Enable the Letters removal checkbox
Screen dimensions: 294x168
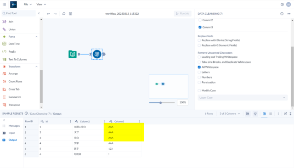199,72
